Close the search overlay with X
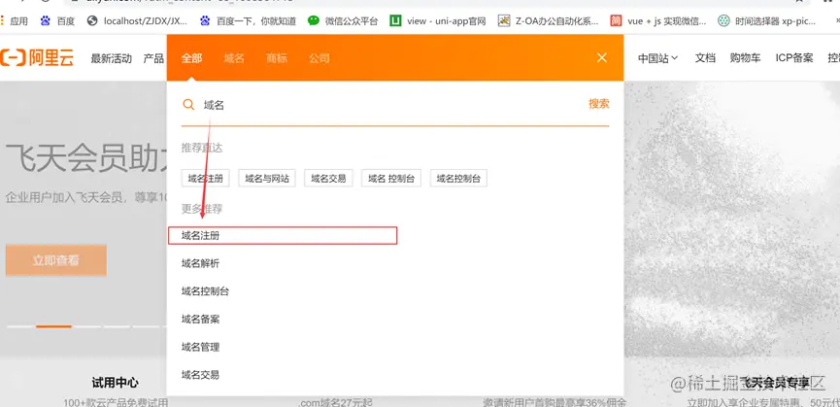The width and height of the screenshot is (840, 407). pos(602,58)
